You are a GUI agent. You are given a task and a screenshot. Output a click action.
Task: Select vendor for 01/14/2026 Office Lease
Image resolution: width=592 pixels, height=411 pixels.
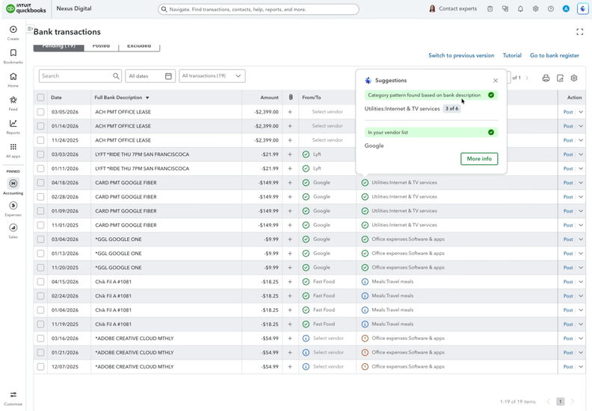[327, 126]
